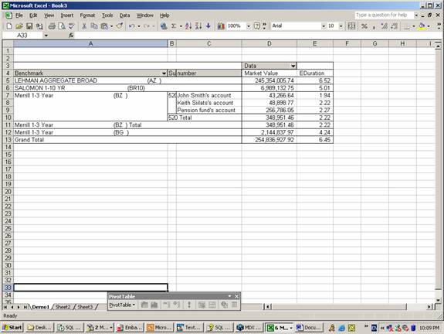Close the PivotTable floating toolbar
The height and width of the screenshot is (334, 444).
click(237, 296)
